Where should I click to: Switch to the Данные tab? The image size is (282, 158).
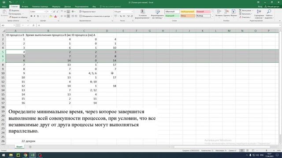click(x=67, y=7)
